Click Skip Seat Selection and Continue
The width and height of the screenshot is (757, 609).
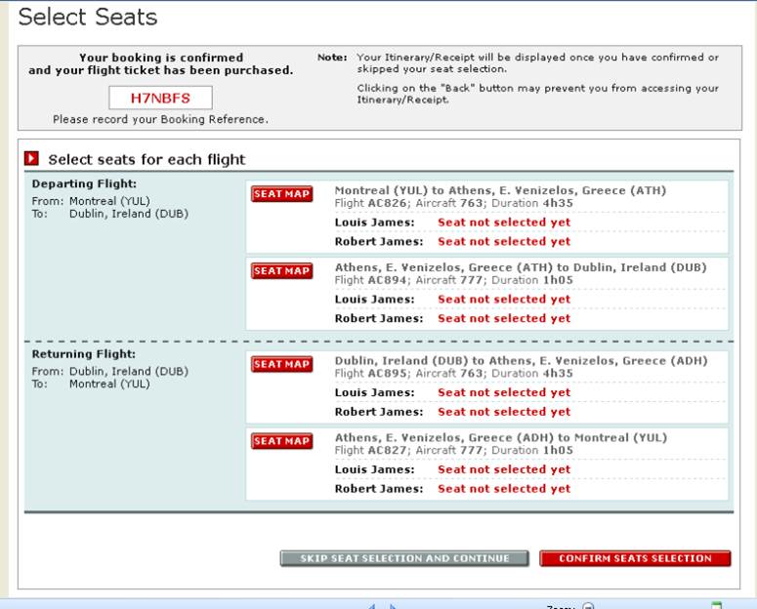point(404,558)
